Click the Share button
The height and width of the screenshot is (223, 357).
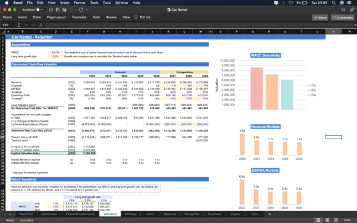[320, 17]
